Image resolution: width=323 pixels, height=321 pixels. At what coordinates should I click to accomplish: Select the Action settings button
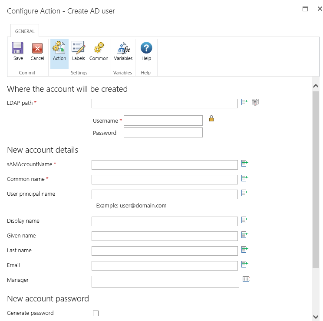click(x=59, y=51)
